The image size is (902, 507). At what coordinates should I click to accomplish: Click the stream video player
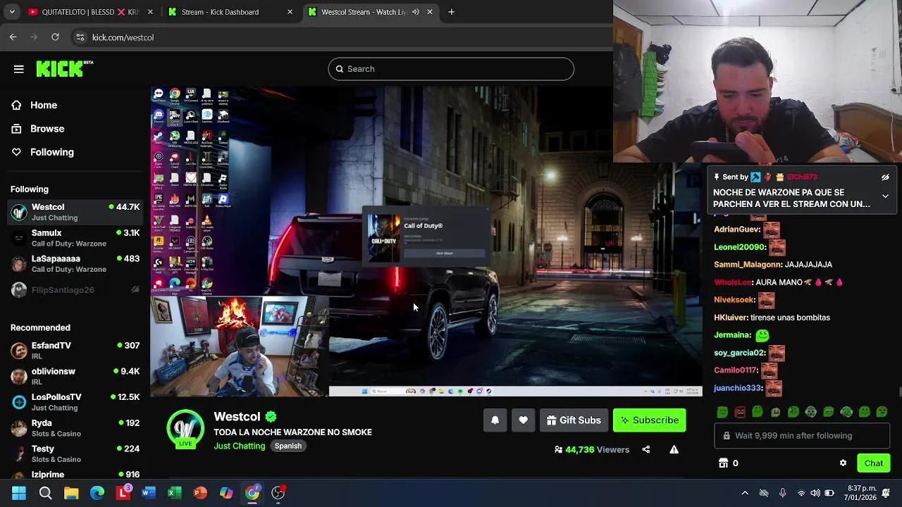pyautogui.click(x=426, y=242)
